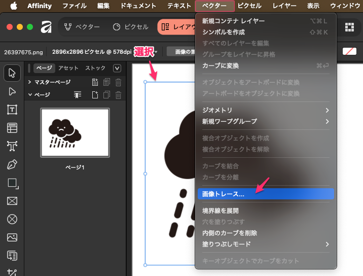Choose the Frame Text tool
The height and width of the screenshot is (276, 363).
coord(12,110)
